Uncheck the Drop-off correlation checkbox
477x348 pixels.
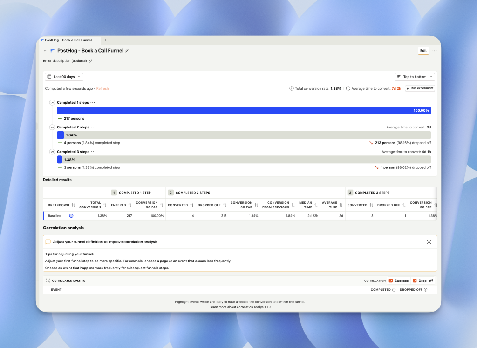415,281
